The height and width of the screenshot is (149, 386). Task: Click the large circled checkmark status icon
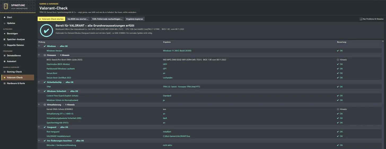(46, 30)
